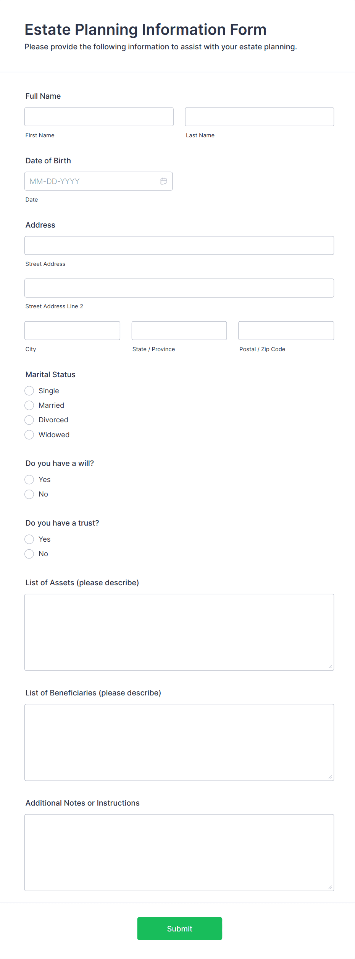This screenshot has height=959, width=355.
Task: Select the Single marital status option
Action: (x=29, y=391)
